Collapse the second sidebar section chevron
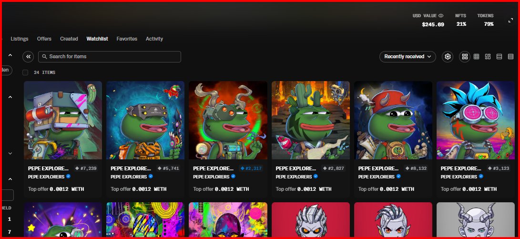The width and height of the screenshot is (520, 239). [x=10, y=97]
